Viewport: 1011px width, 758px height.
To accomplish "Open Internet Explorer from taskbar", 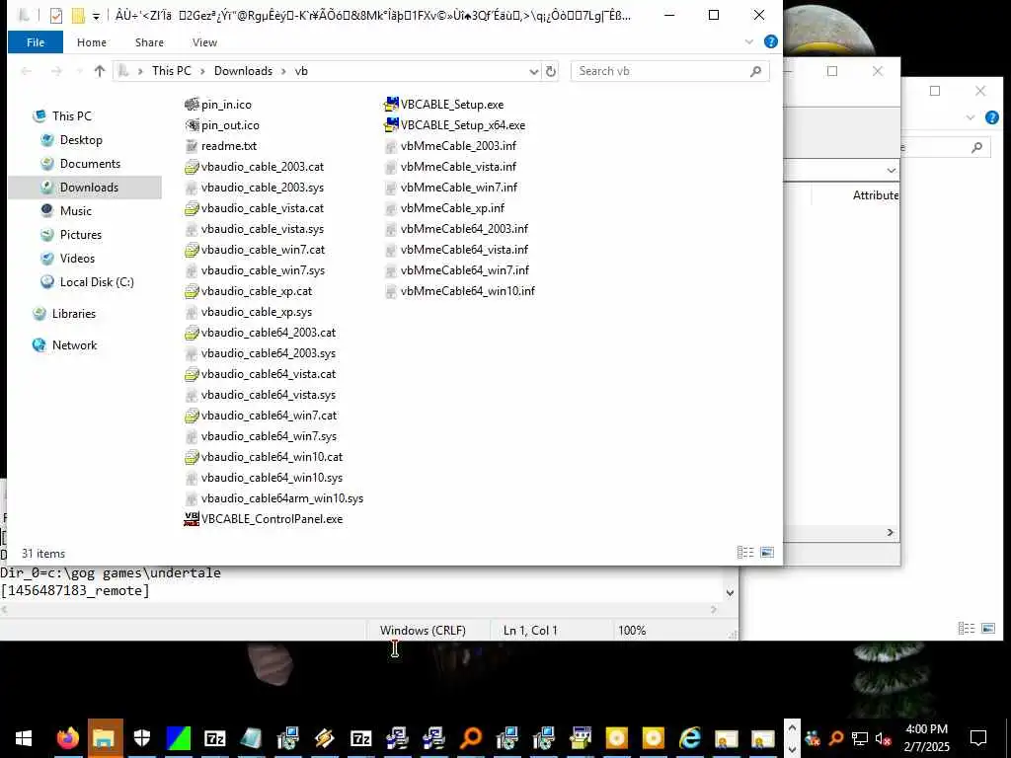I will (x=689, y=738).
